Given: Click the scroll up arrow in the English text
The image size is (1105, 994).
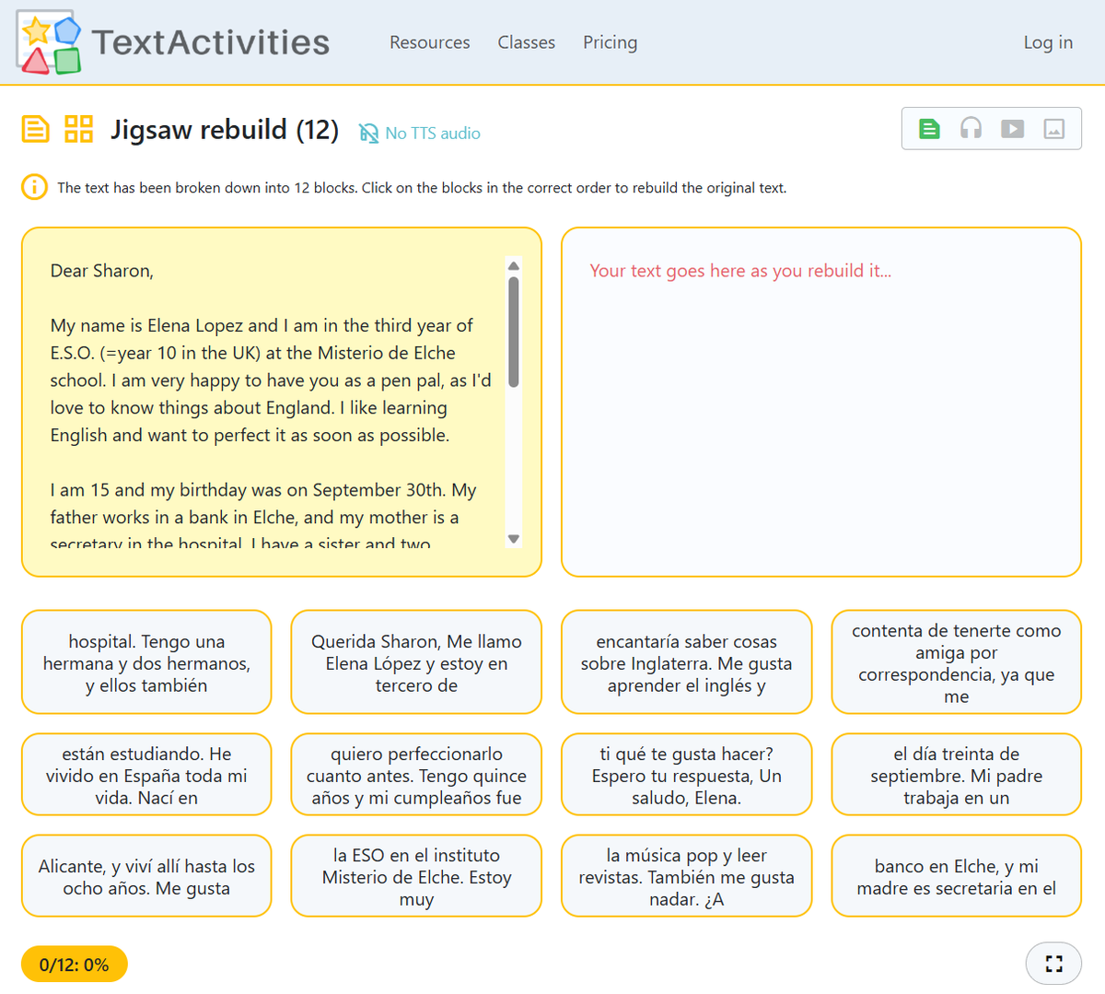Looking at the screenshot, I should click(x=514, y=265).
